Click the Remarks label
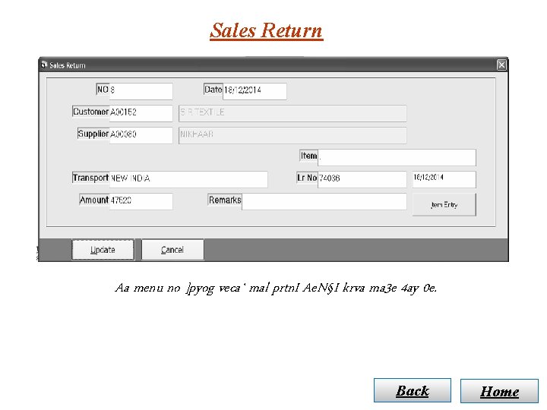Viewport: 547px width, 410px height. [x=225, y=200]
